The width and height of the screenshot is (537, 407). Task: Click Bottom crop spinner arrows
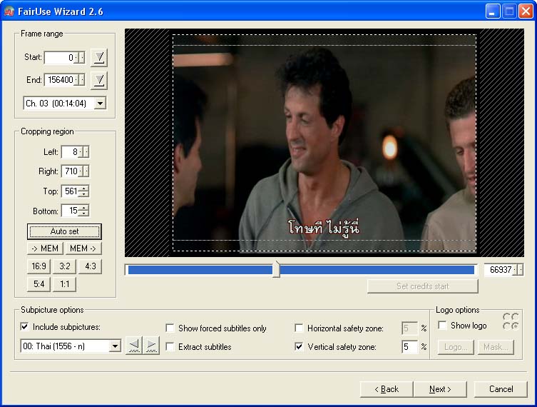(x=84, y=211)
